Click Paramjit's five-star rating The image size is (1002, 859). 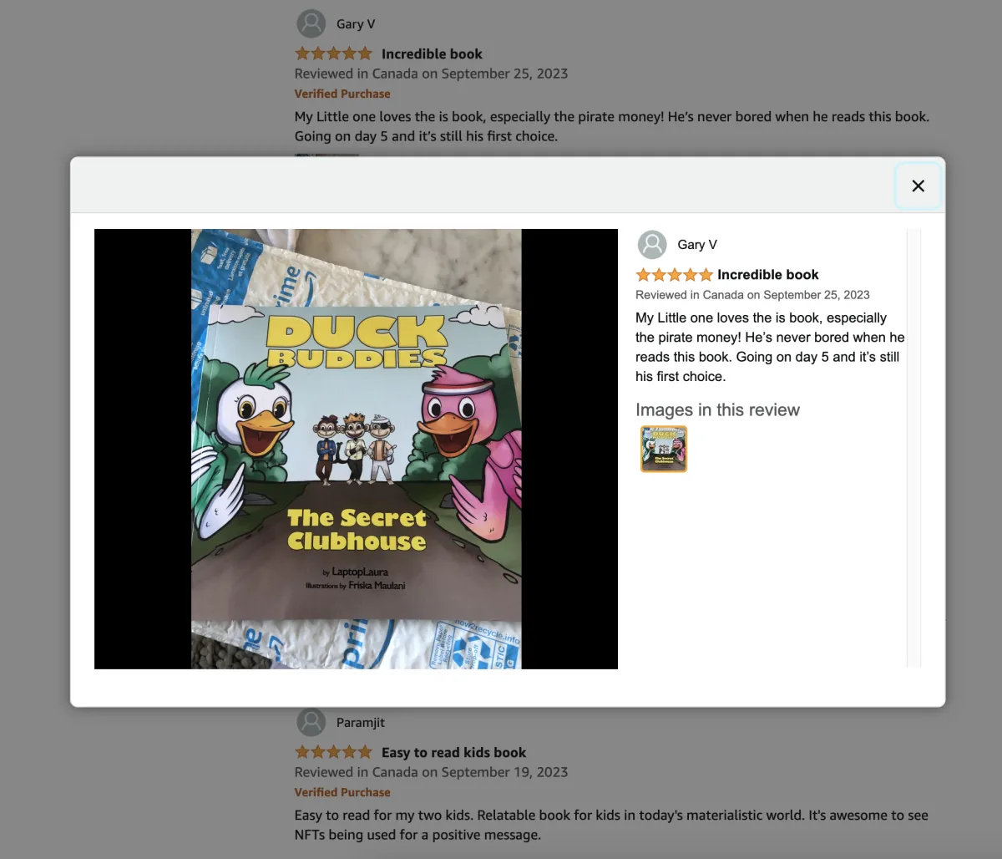(334, 752)
